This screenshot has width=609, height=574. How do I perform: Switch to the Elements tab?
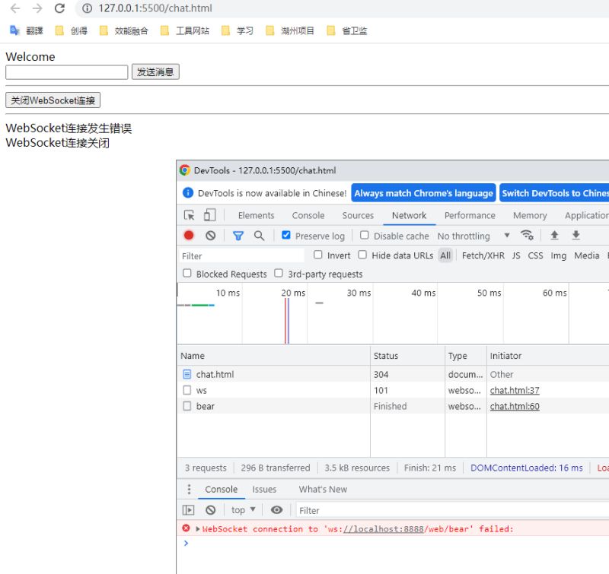(x=256, y=215)
